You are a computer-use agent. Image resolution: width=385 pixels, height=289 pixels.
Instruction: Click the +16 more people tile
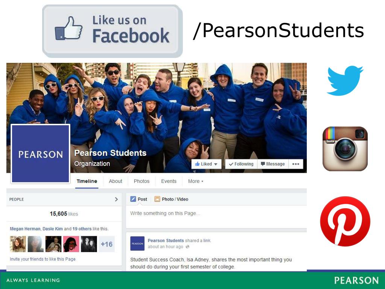(x=106, y=244)
